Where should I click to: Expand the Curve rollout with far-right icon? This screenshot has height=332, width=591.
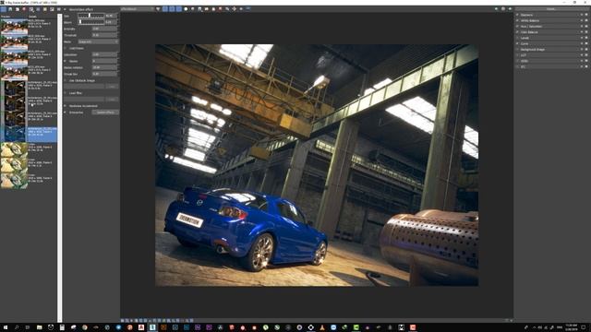point(586,43)
